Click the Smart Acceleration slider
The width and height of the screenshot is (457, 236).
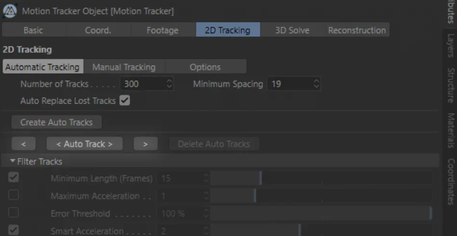321,230
